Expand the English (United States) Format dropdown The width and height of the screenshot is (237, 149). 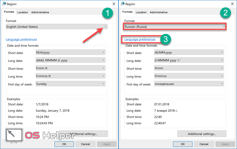[57, 26]
